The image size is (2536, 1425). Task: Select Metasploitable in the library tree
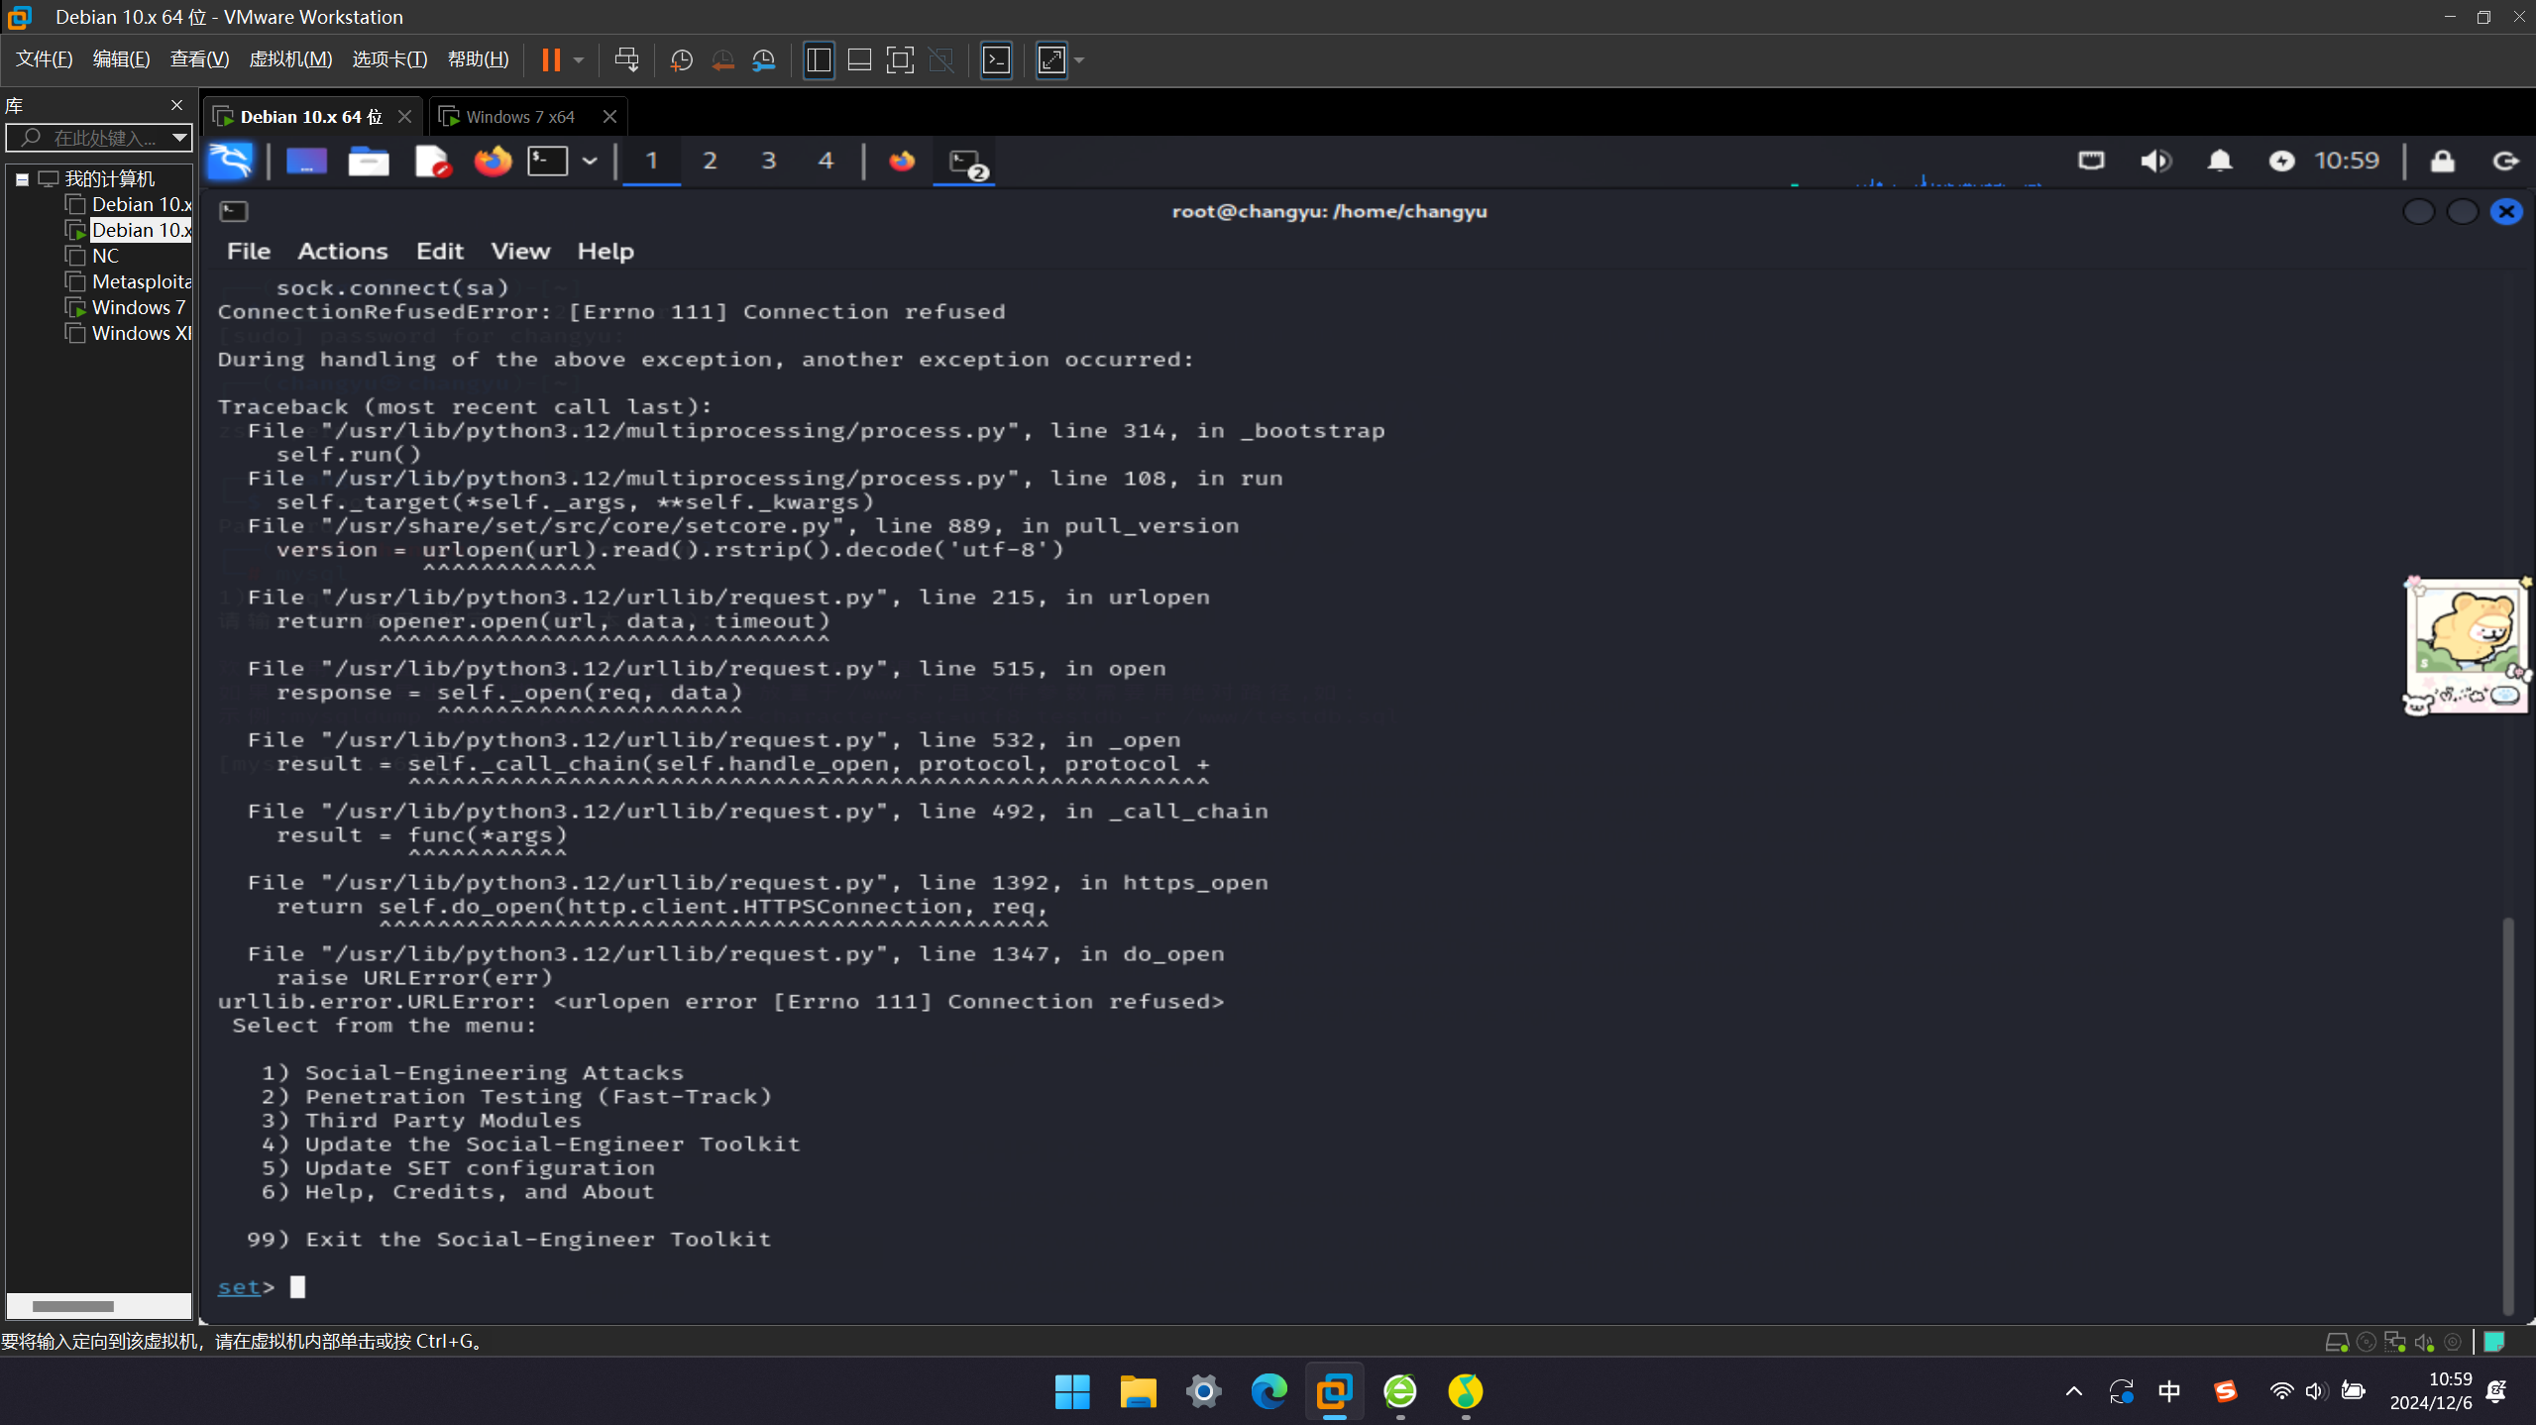tap(141, 282)
